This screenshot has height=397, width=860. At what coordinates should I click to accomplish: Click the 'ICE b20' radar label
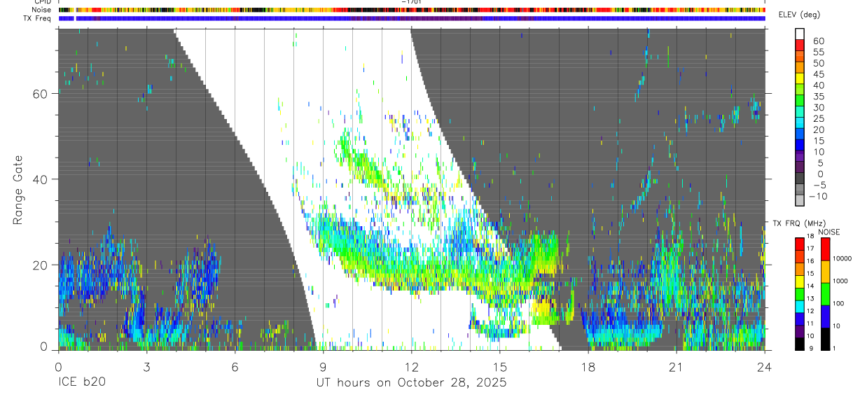click(x=81, y=383)
